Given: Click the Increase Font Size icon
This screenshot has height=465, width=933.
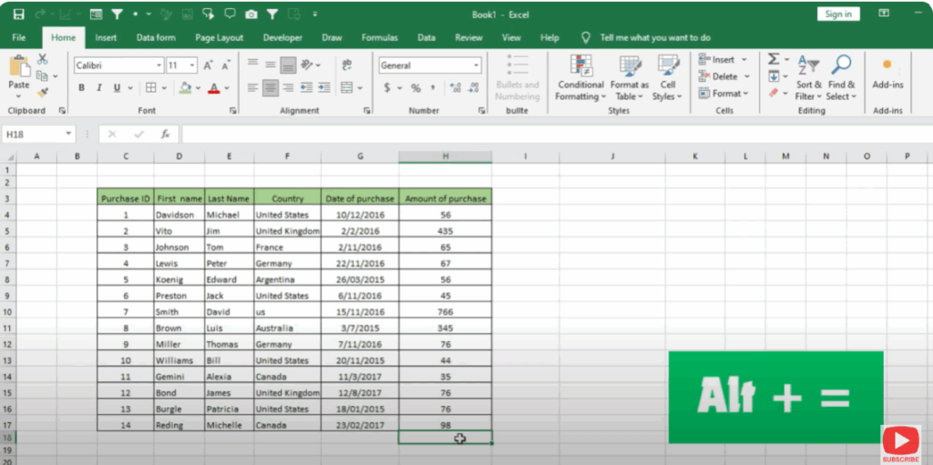Looking at the screenshot, I should 209,66.
